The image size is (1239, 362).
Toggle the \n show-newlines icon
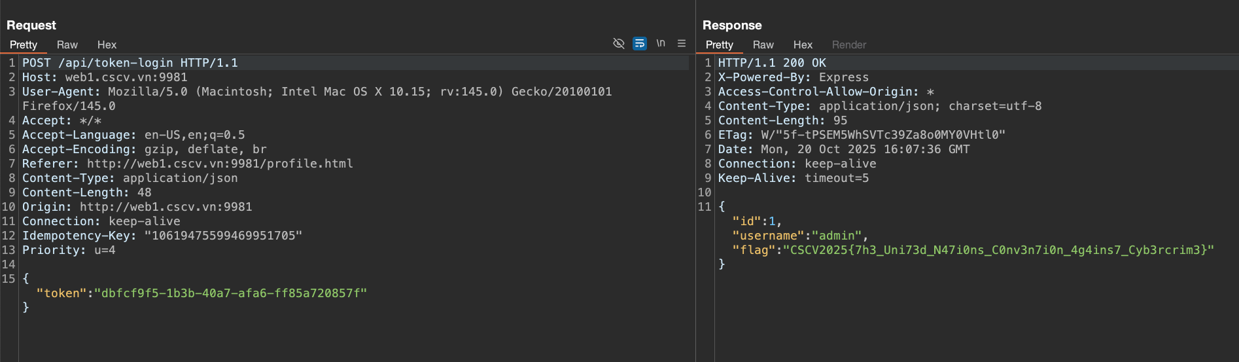pos(661,44)
